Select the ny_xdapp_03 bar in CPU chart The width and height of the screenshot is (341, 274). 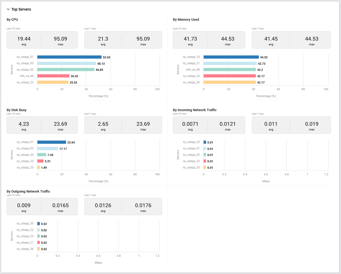(67, 63)
